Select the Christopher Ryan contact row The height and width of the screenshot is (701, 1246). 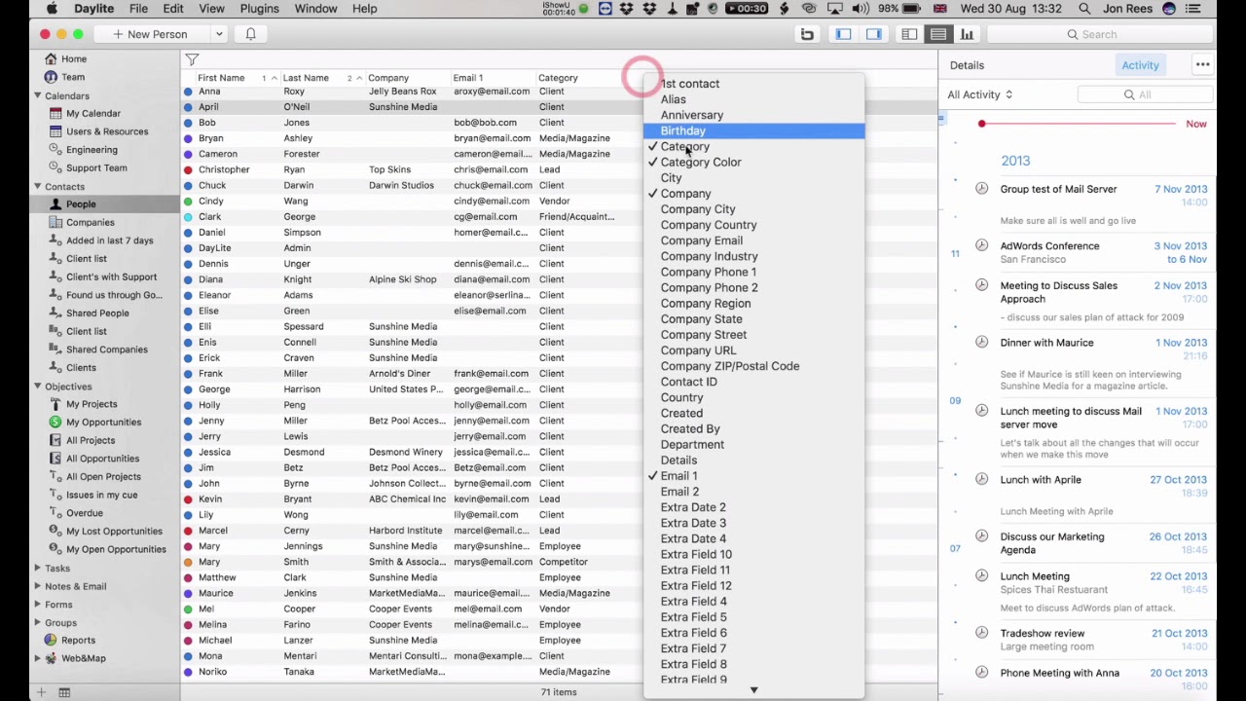(559, 169)
